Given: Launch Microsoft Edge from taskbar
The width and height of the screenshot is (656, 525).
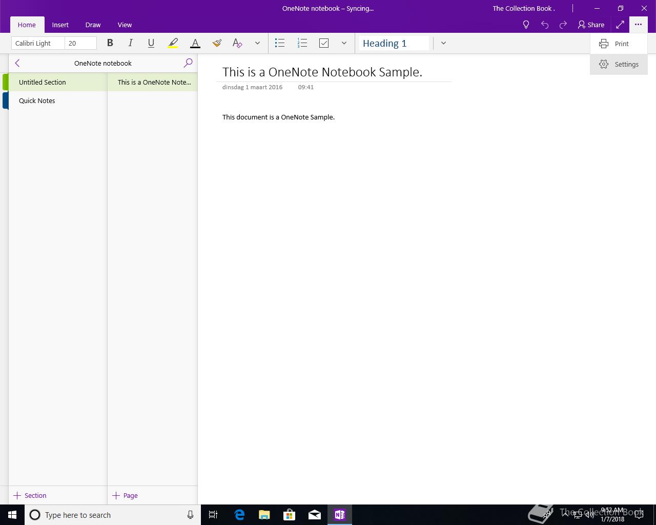Looking at the screenshot, I should (239, 515).
